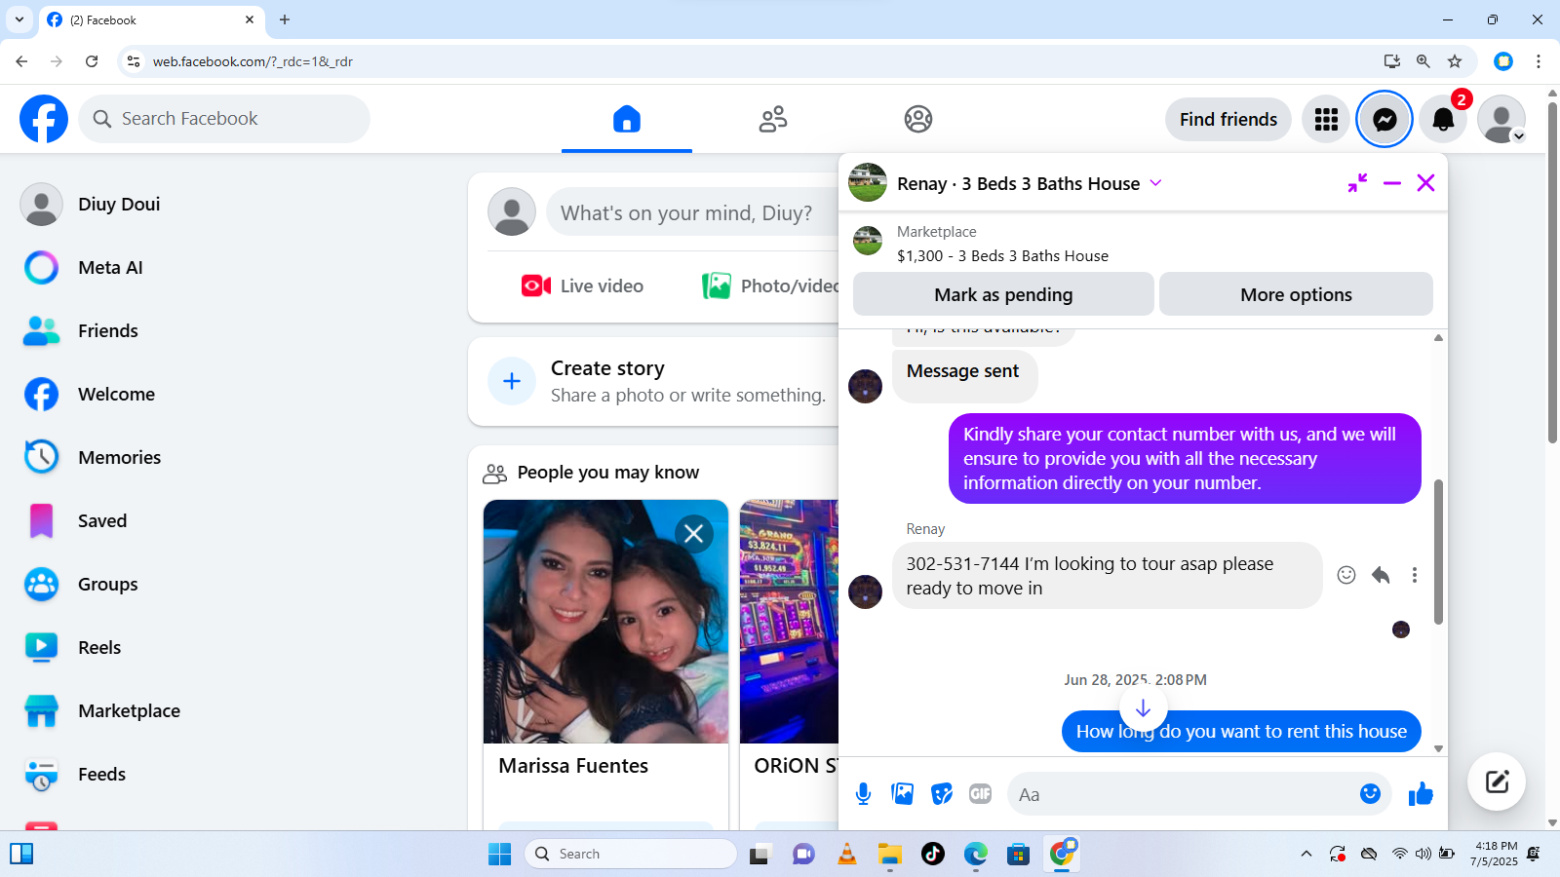
Task: Click the What's on your mind box
Action: [692, 212]
